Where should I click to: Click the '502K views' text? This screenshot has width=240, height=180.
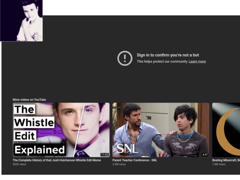[20, 164]
